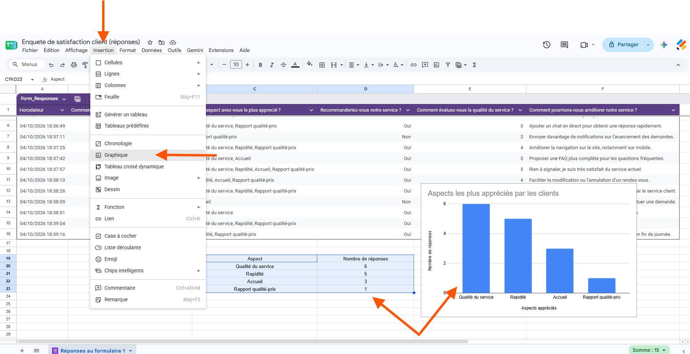Select the chart title text
The height and width of the screenshot is (354, 690).
coord(493,194)
